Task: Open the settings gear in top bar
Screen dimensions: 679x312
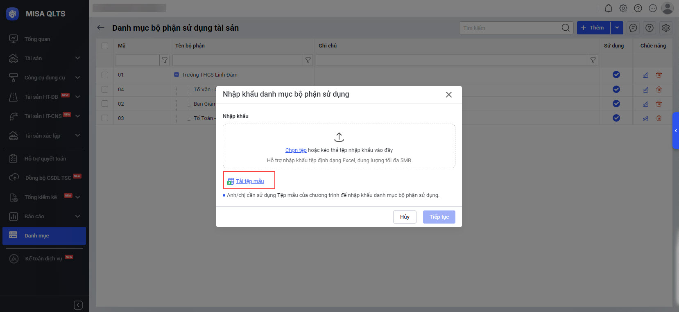Action: click(x=623, y=8)
